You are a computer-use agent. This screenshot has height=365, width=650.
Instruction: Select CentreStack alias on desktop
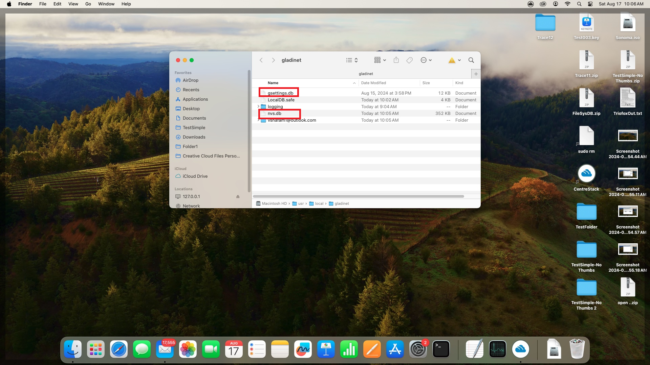586,178
